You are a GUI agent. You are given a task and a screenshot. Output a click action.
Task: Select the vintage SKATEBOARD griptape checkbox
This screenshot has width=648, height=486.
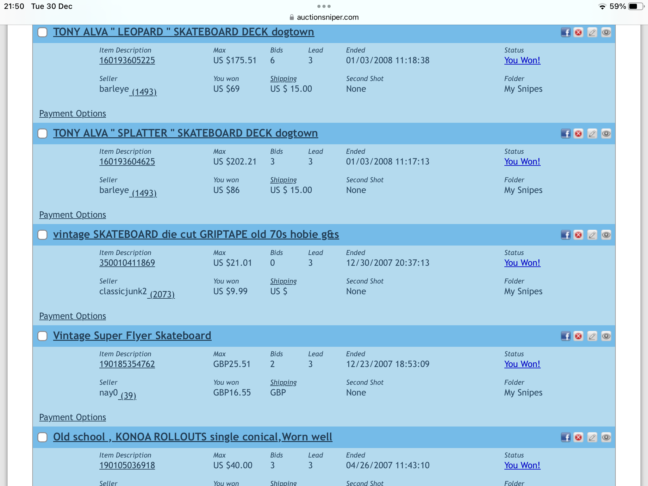click(x=42, y=235)
